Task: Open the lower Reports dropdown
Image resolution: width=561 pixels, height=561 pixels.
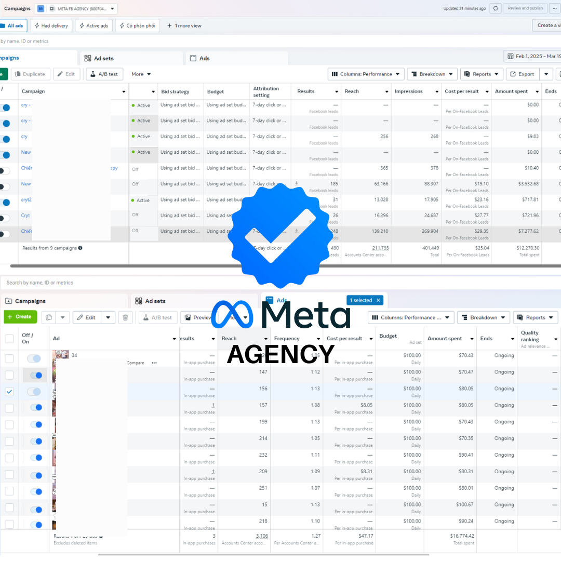Action: point(535,317)
